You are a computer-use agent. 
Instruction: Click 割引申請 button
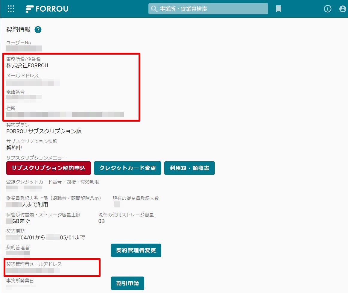click(x=127, y=283)
